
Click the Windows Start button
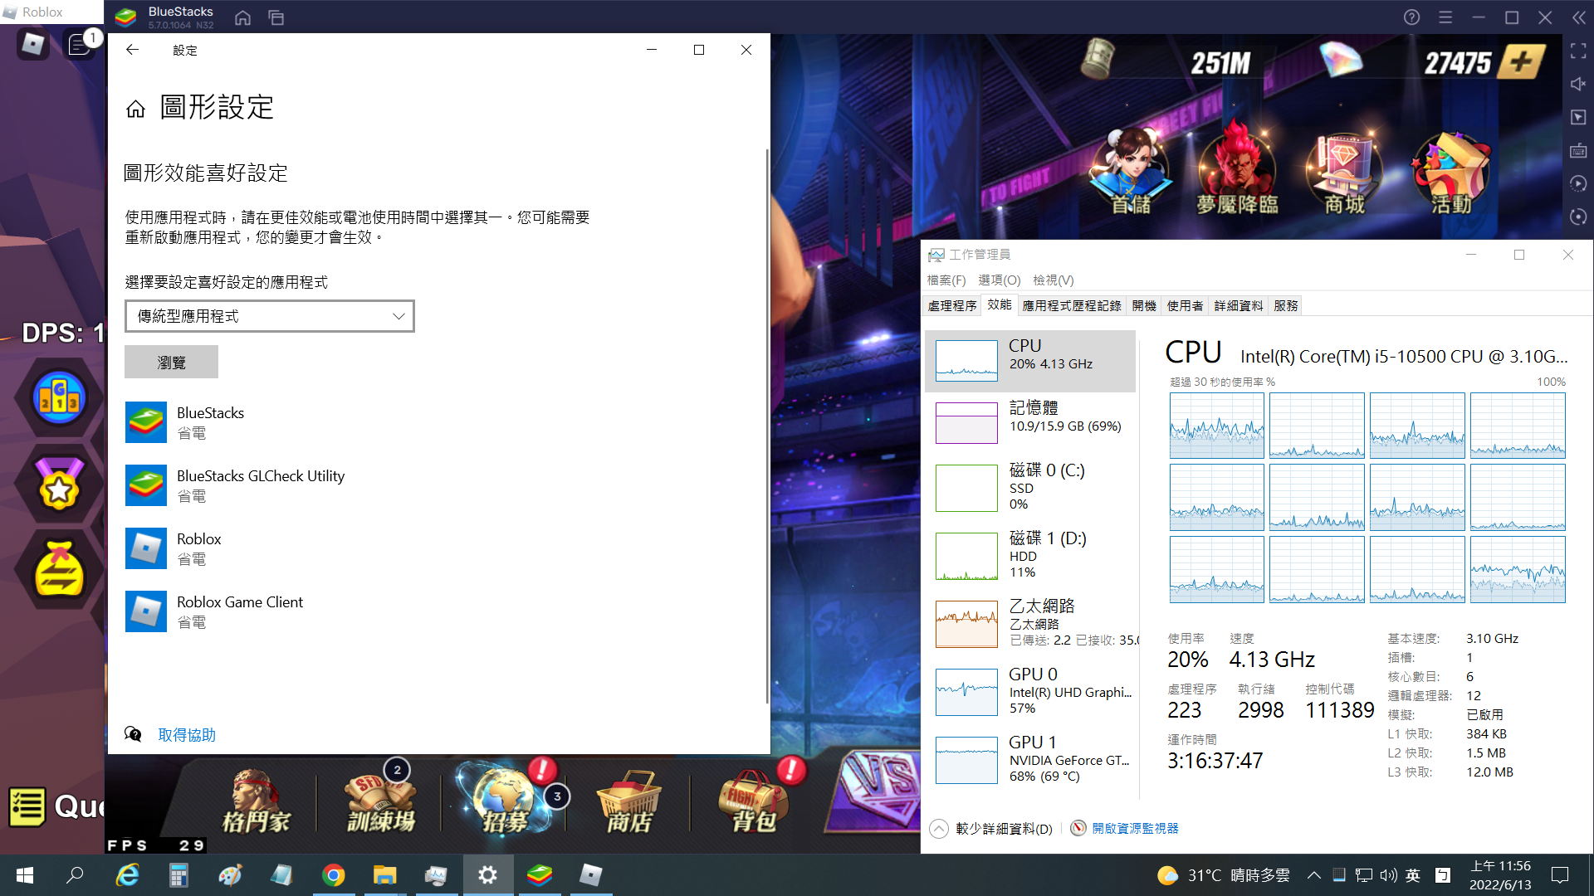click(x=25, y=875)
